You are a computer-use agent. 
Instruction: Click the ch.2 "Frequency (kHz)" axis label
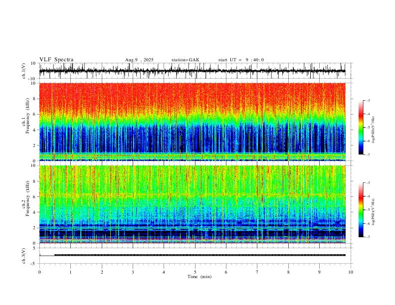[x=28, y=198]
